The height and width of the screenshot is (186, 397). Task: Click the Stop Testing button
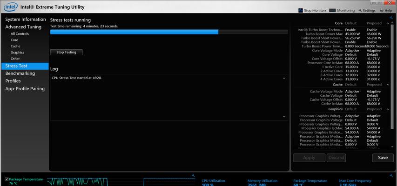tap(67, 52)
